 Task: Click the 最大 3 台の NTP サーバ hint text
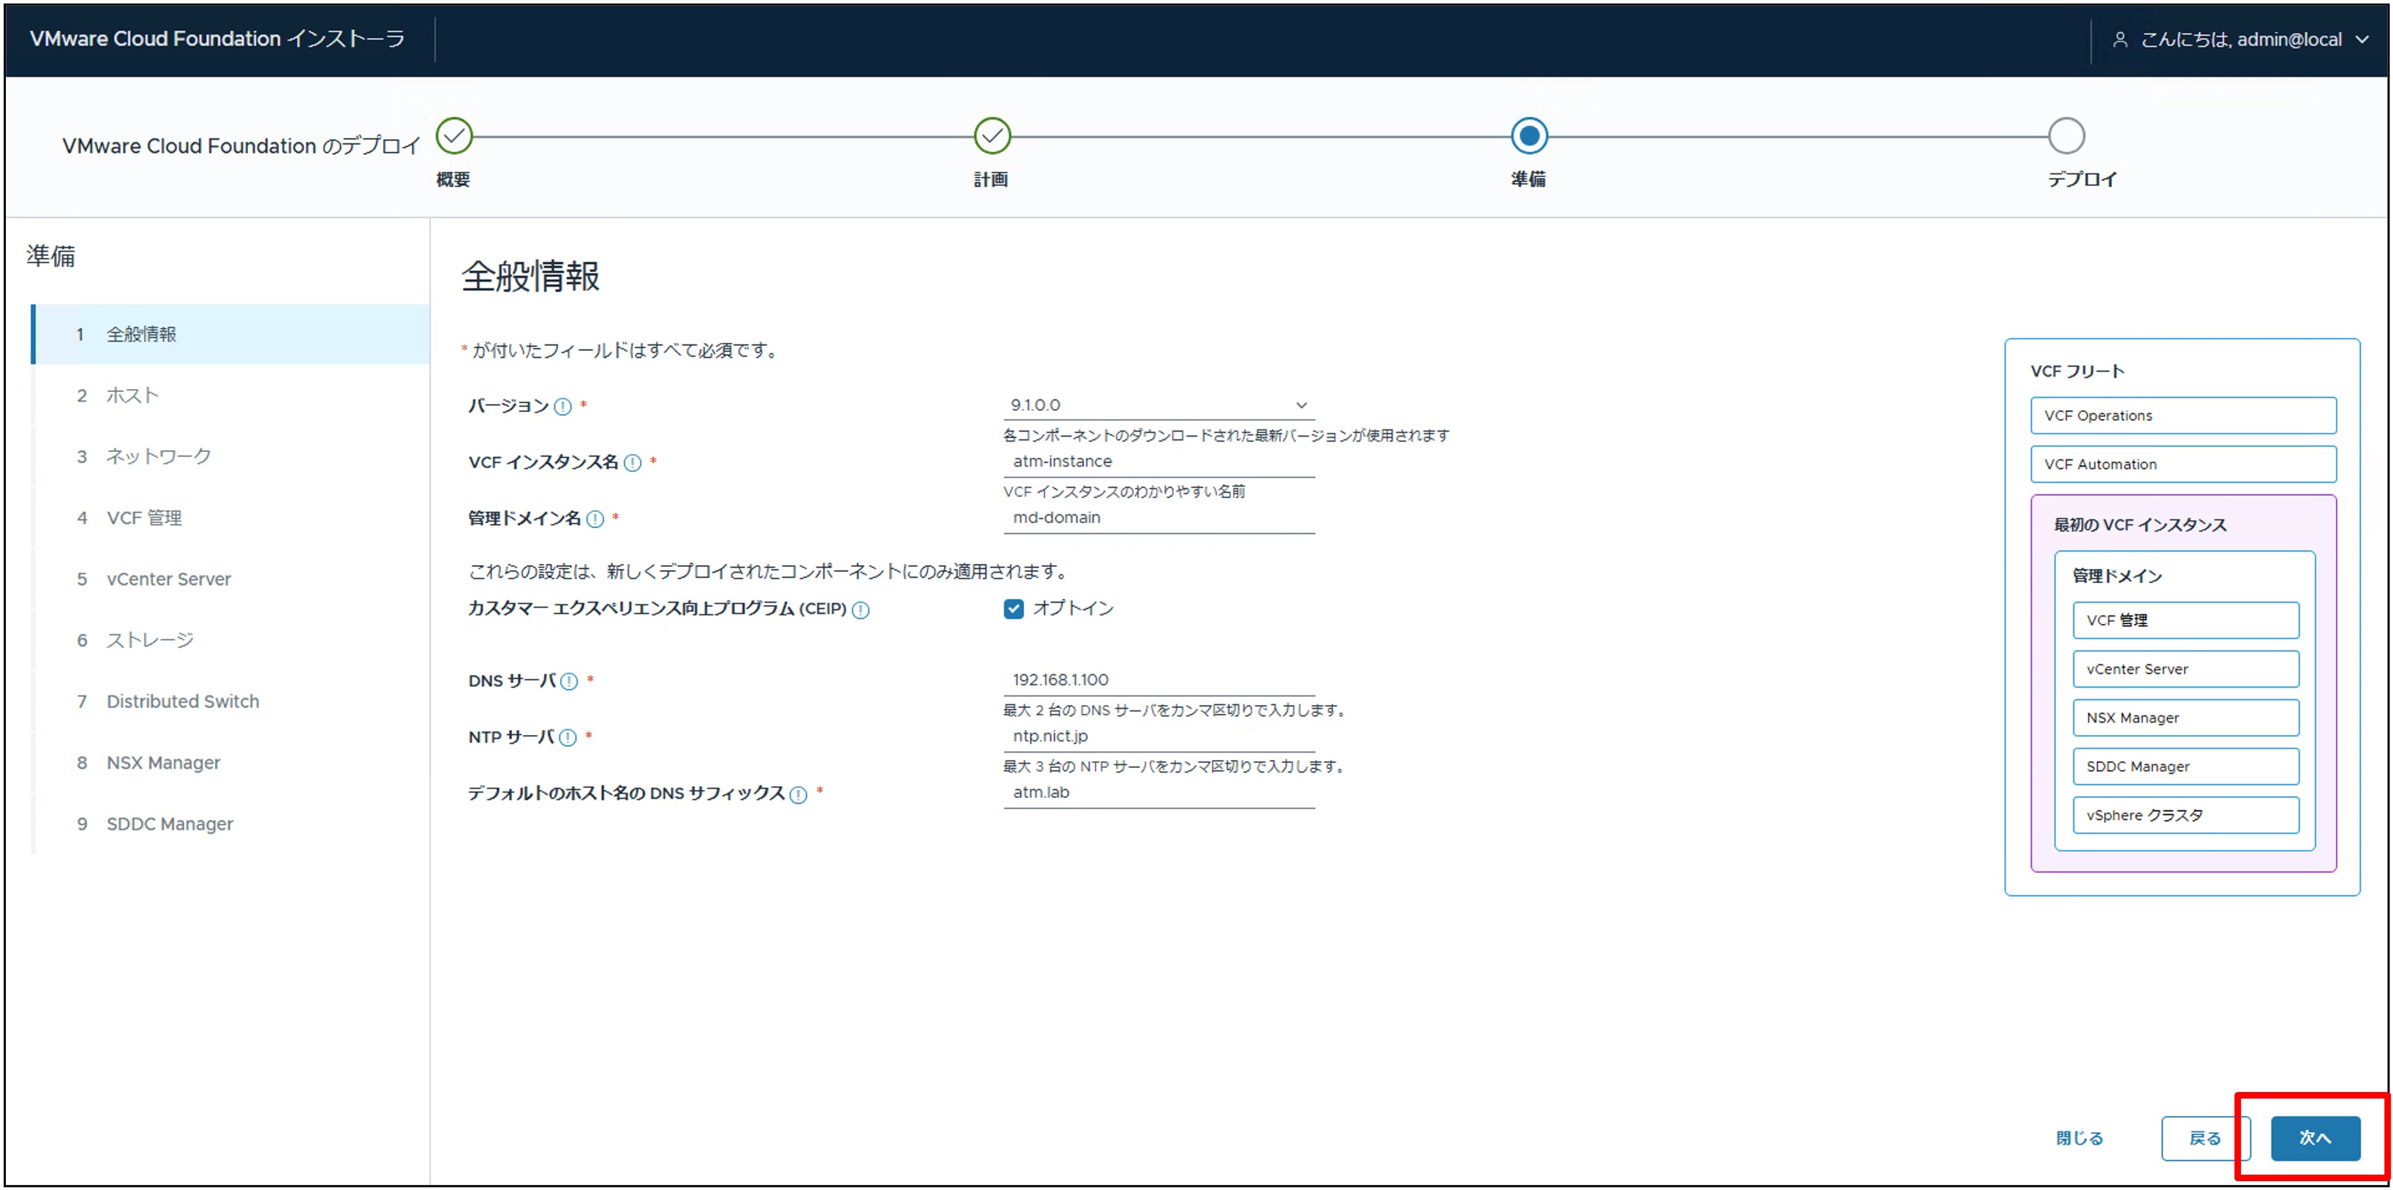point(1176,767)
